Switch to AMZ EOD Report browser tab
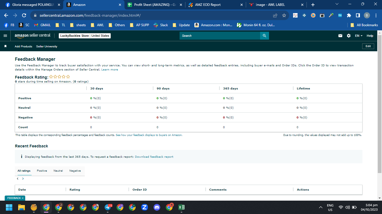Screen dimensions: 382x214 click(x=215, y=5)
